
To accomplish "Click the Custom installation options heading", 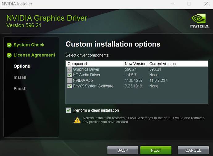I will click(113, 44).
